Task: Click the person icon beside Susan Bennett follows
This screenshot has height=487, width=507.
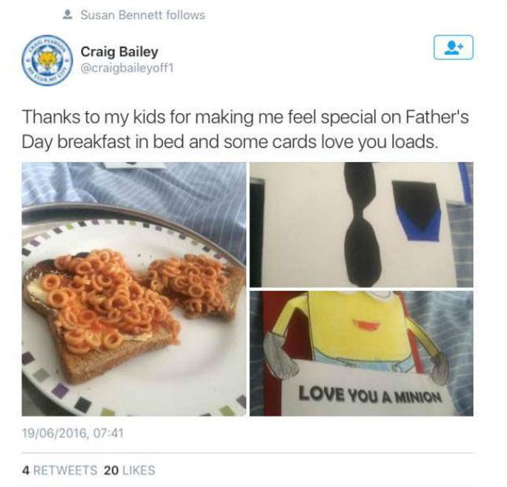Action: pos(67,15)
